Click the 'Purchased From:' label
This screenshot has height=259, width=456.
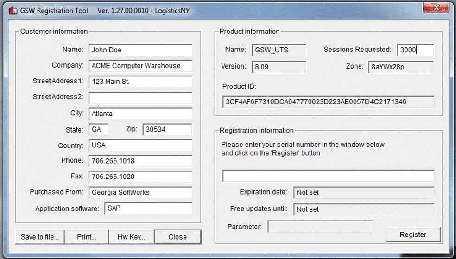(57, 192)
